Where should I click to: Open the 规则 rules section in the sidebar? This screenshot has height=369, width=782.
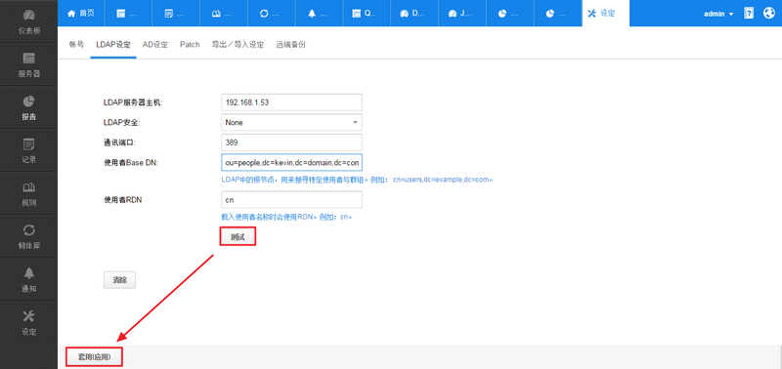point(29,193)
